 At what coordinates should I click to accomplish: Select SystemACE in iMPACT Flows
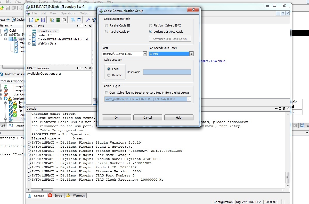pos(45,35)
